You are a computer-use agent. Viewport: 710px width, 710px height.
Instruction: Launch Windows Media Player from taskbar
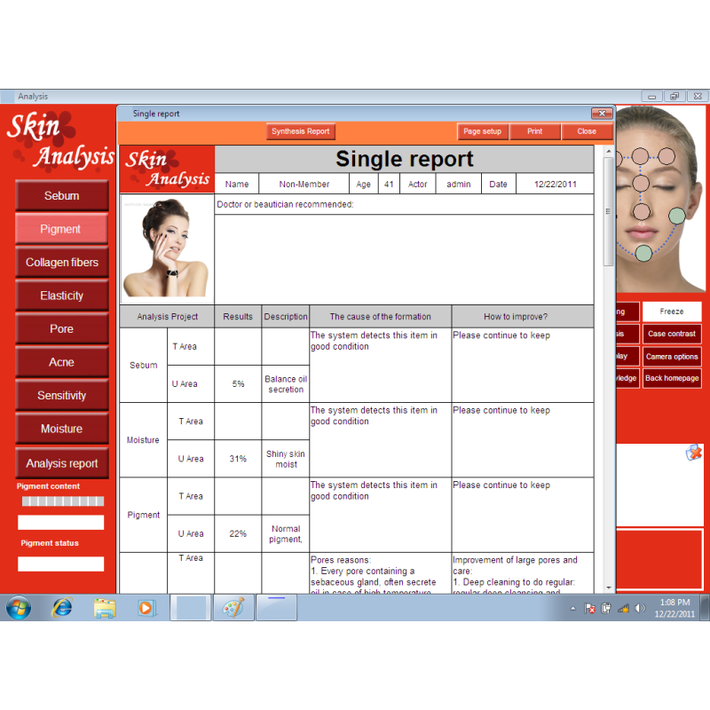146,608
